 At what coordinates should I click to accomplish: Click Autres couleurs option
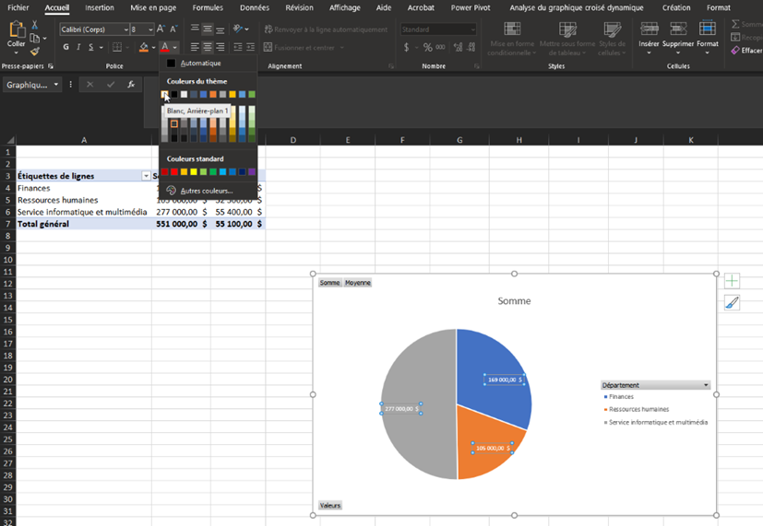(x=206, y=191)
